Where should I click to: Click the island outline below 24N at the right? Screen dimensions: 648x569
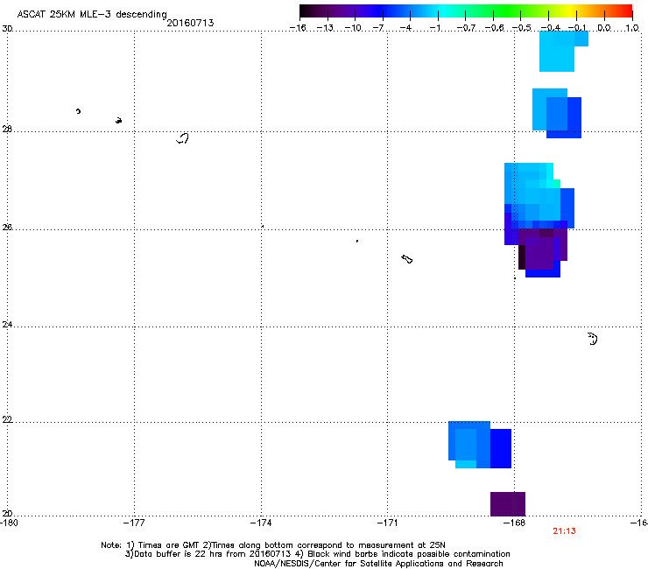coord(592,339)
